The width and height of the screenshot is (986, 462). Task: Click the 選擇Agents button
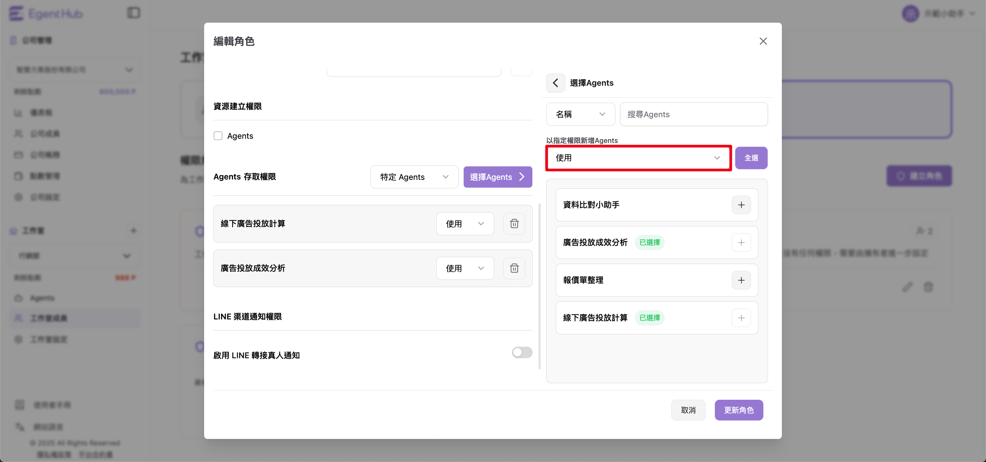coord(497,177)
